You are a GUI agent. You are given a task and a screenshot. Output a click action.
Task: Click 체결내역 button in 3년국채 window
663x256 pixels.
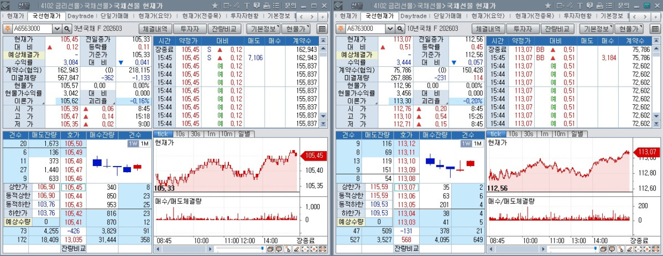point(155,29)
